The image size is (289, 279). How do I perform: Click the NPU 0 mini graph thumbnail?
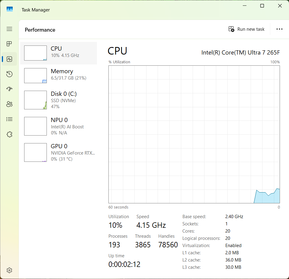click(35, 126)
